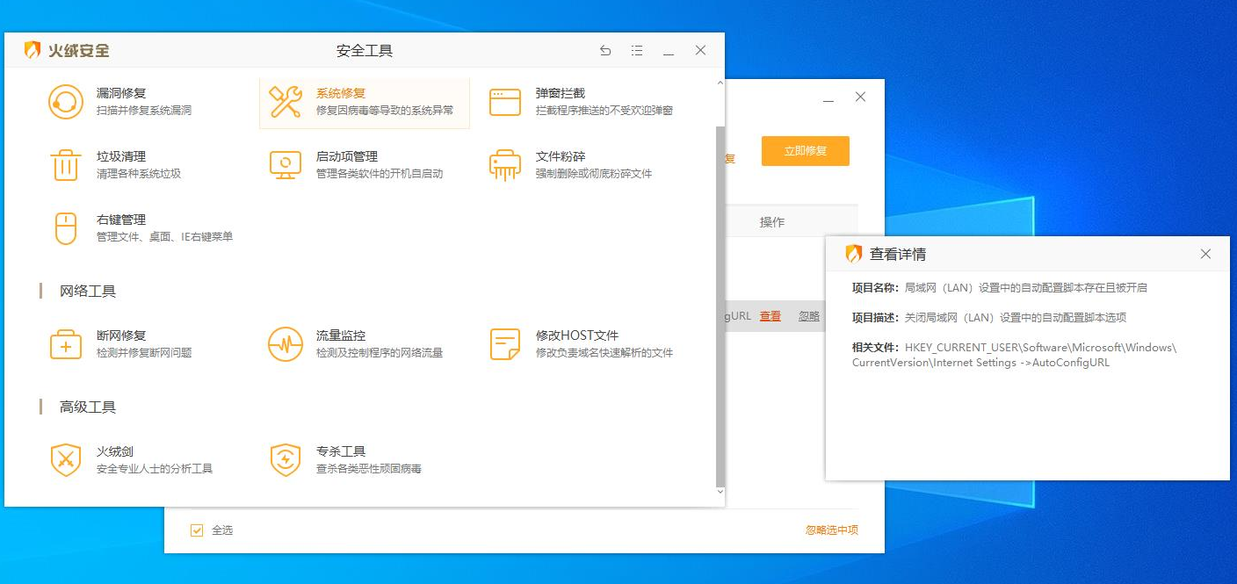Click the scroll down arrow in 安全工具

(x=720, y=492)
